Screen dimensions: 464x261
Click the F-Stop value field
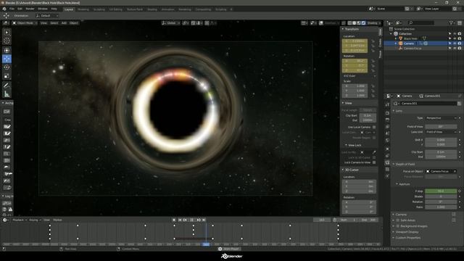pos(441,191)
